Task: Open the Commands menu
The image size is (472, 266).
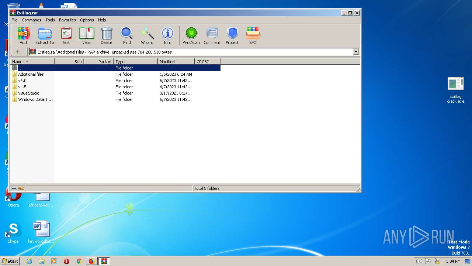Action: point(31,20)
